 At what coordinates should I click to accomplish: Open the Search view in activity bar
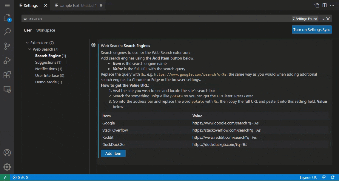pos(7,32)
